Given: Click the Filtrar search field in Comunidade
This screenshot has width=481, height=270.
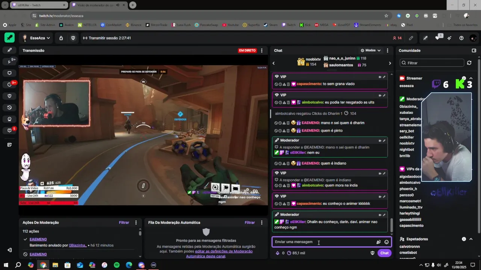Looking at the screenshot, I should [x=431, y=63].
